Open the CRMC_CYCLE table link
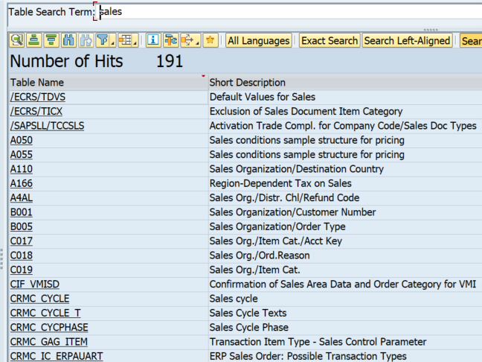The width and height of the screenshot is (482, 362). point(39,299)
